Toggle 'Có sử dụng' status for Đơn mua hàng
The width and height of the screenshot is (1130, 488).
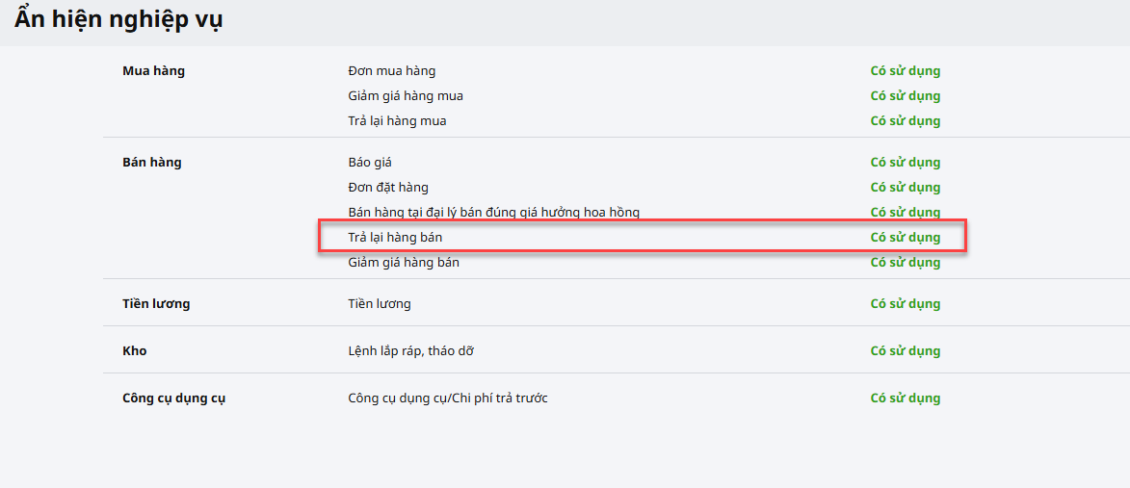(x=905, y=71)
